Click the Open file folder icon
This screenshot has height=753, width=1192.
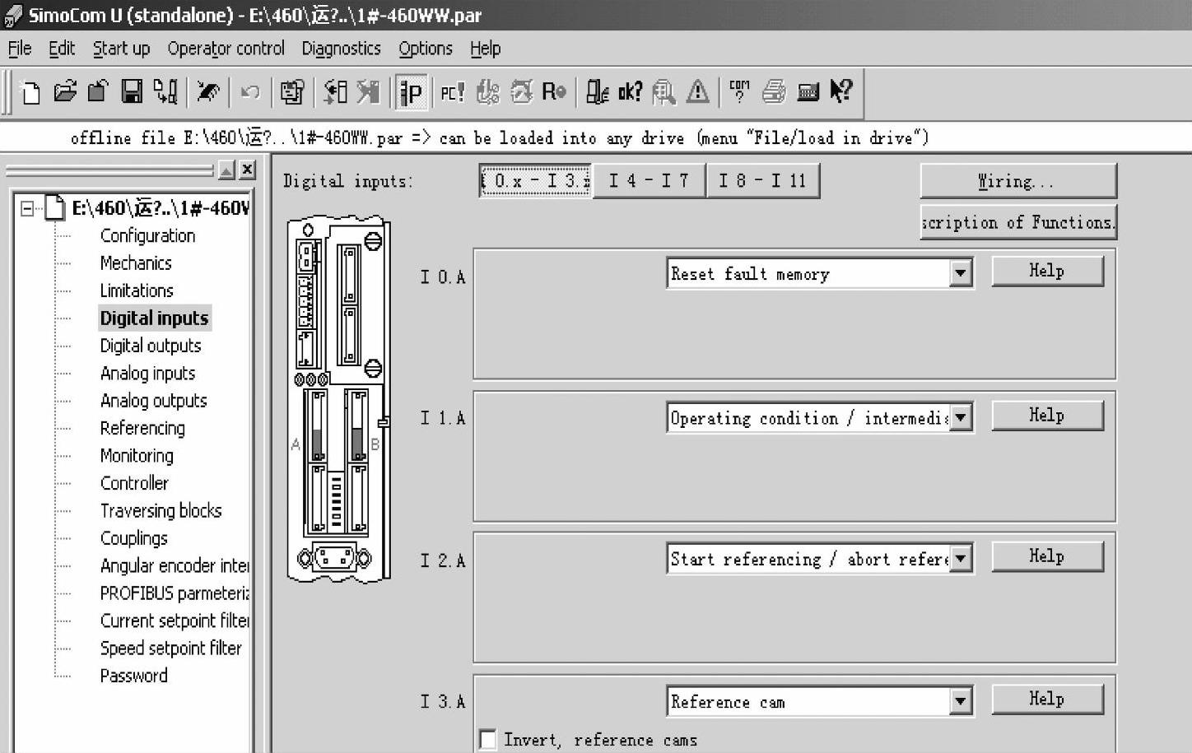64,92
